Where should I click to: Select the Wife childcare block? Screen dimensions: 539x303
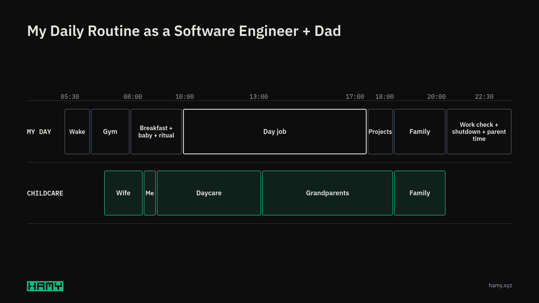pos(123,193)
